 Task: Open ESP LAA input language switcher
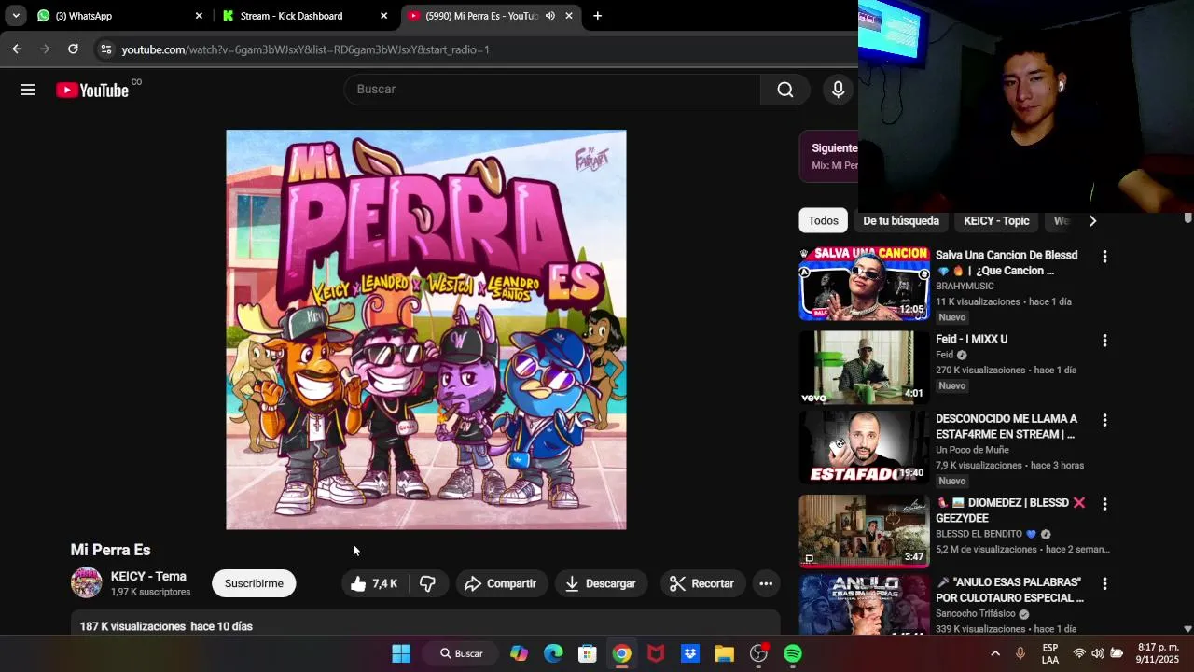click(x=1050, y=653)
